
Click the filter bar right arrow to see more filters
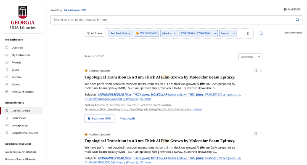pos(248,34)
